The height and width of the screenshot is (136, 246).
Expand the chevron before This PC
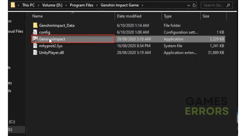[18, 5]
